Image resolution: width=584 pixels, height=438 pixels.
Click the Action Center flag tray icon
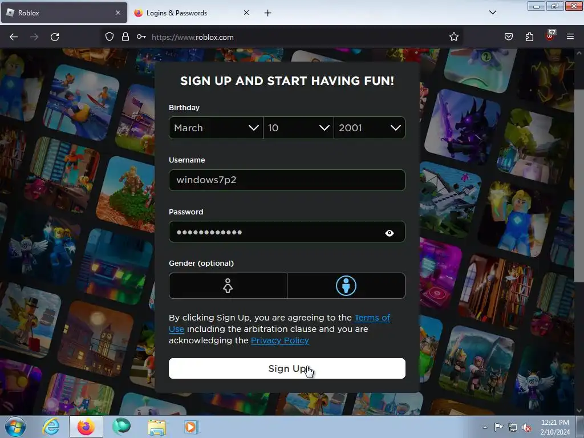498,427
